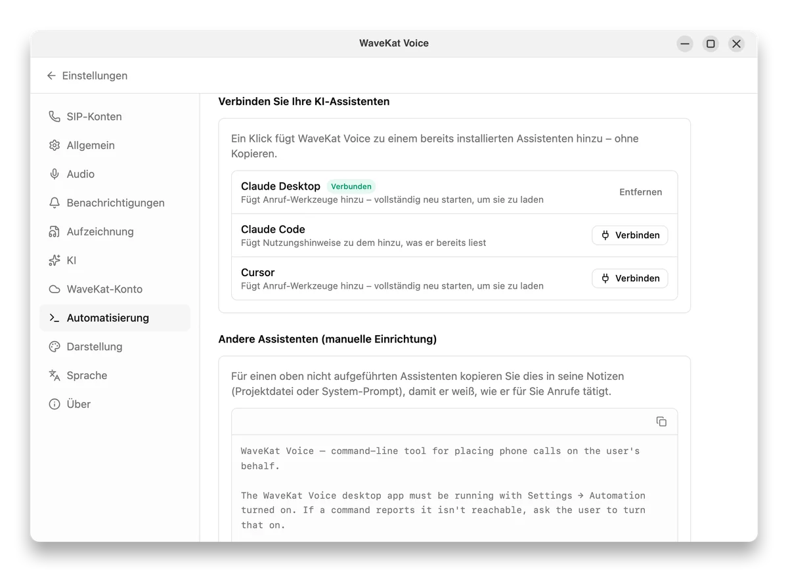Click the sparkle icon for KI
The height and width of the screenshot is (572, 788).
(55, 260)
